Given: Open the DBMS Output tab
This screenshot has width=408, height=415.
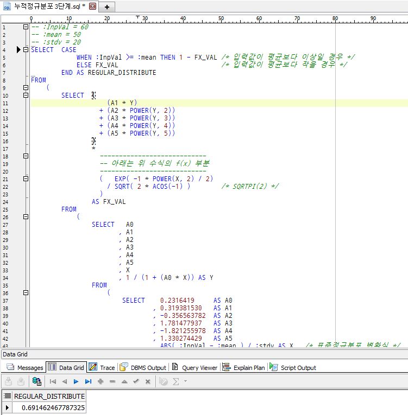Looking at the screenshot, I should 143,367.
